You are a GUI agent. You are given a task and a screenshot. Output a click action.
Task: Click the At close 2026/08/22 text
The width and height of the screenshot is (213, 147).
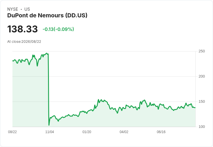pyautogui.click(x=24, y=42)
